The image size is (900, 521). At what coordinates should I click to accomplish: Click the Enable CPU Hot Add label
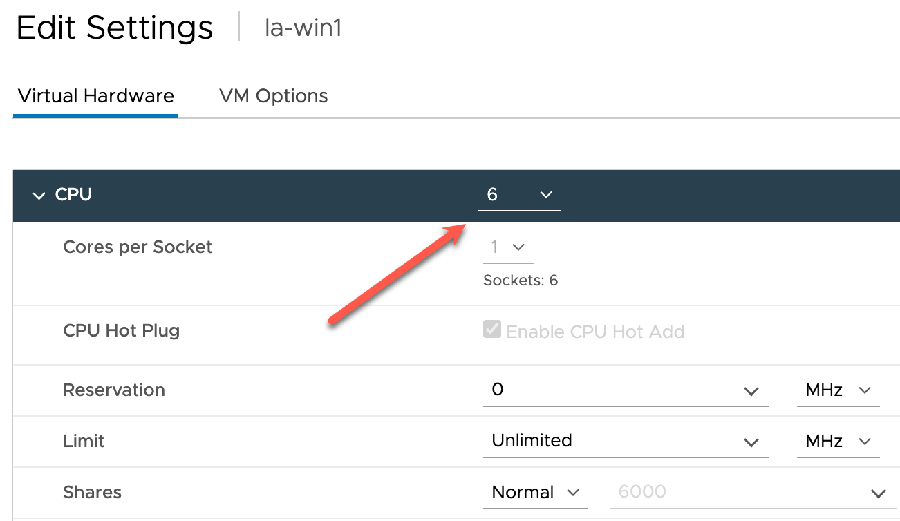(x=595, y=332)
